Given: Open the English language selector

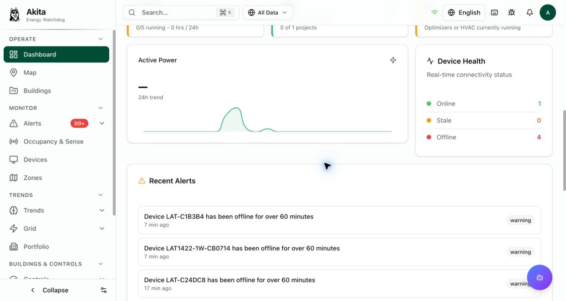Looking at the screenshot, I should (464, 13).
